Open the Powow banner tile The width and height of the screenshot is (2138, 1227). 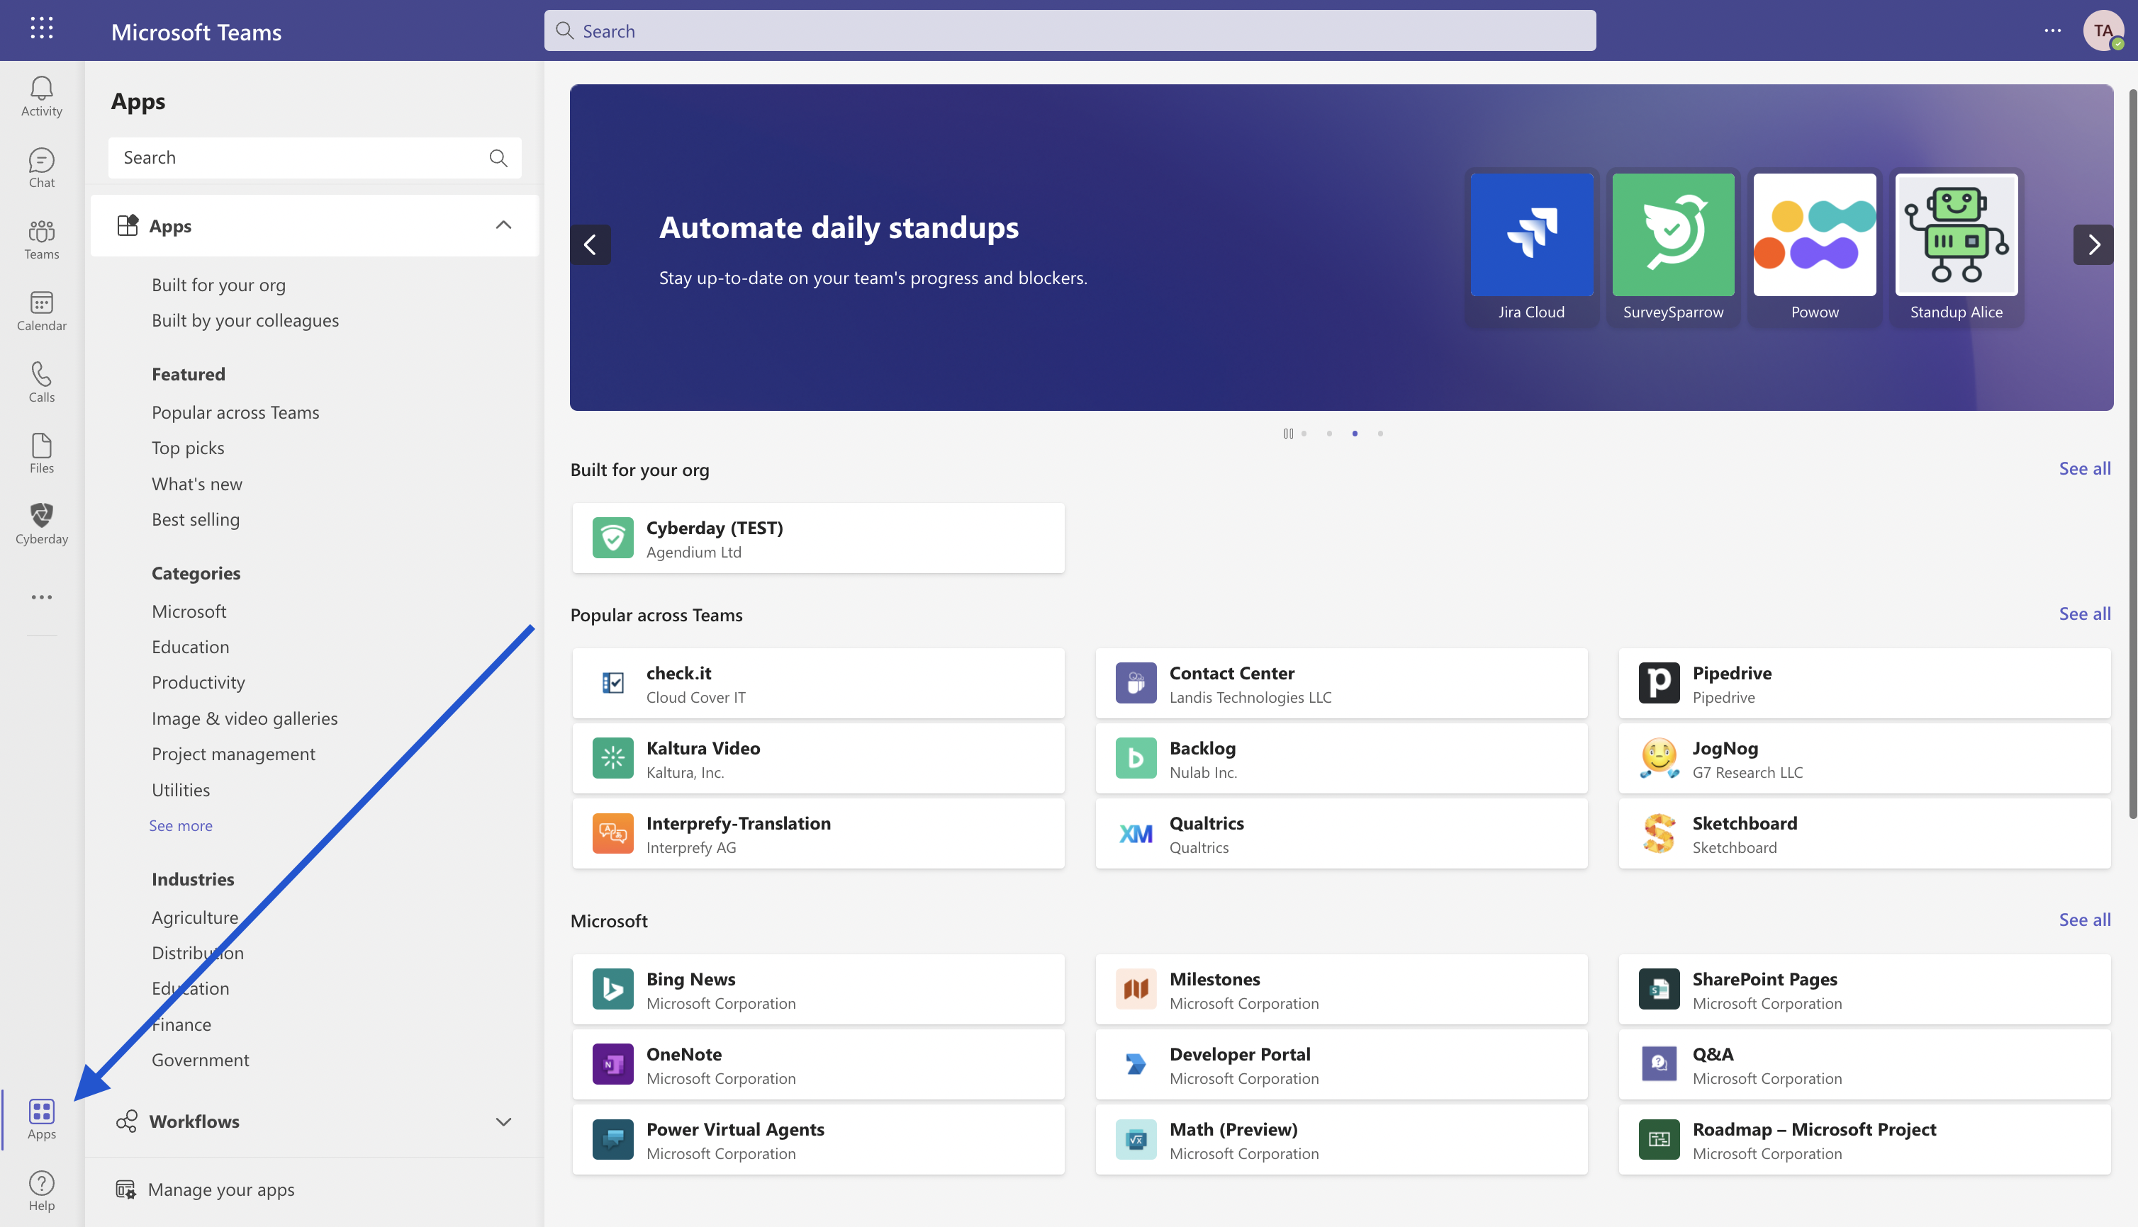(x=1814, y=248)
